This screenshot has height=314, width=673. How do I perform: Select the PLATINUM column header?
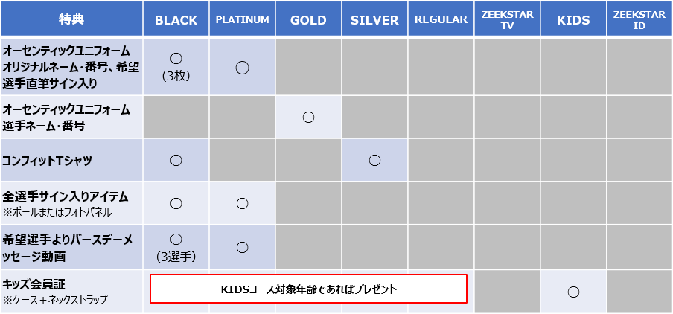242,20
